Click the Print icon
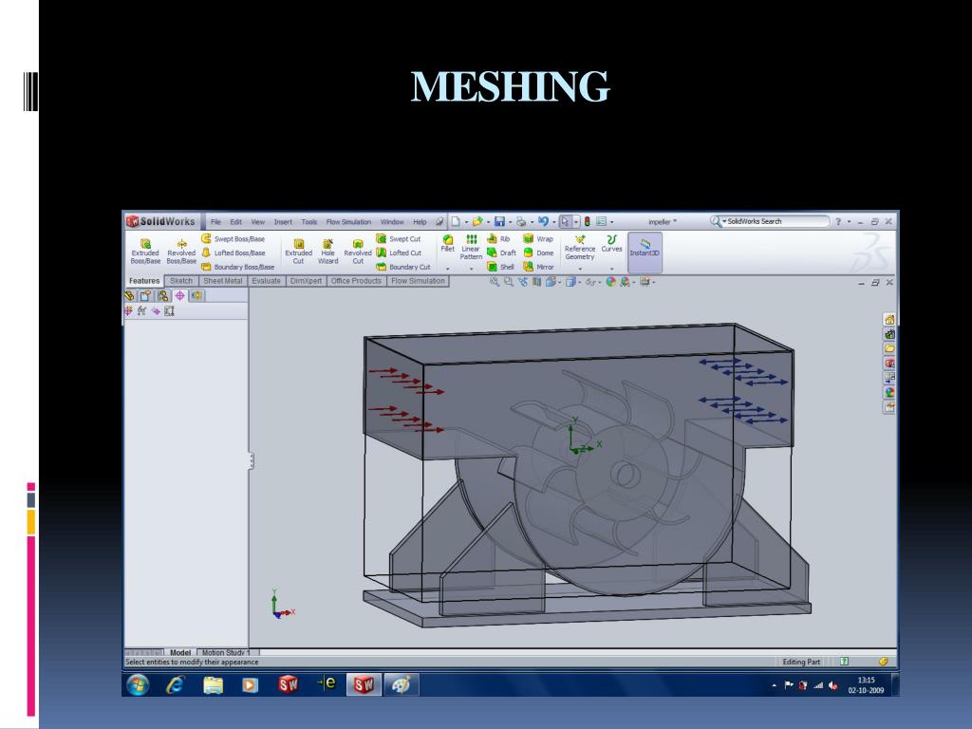Viewport: 972px width, 729px height. coord(521,221)
